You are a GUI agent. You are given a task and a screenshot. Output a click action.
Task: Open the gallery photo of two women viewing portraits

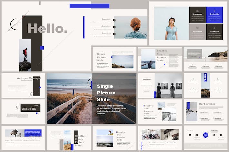(168, 85)
